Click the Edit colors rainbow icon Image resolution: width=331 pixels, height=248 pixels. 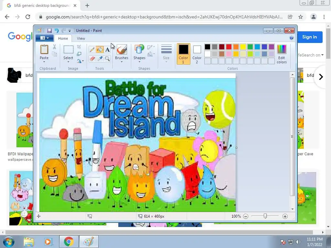click(282, 49)
